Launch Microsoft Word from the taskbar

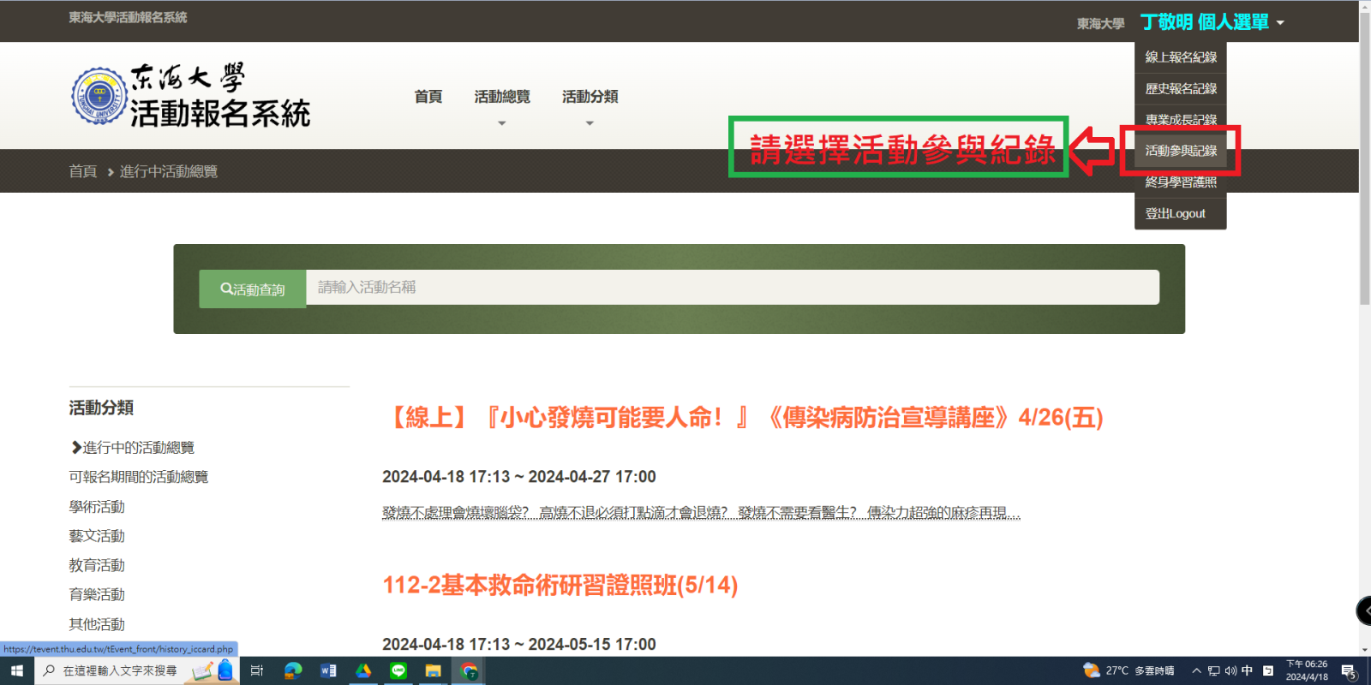(x=328, y=671)
